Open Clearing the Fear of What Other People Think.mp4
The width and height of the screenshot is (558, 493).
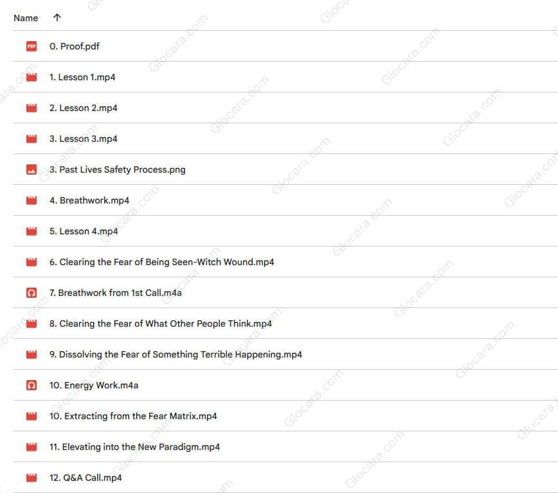pyautogui.click(x=161, y=324)
